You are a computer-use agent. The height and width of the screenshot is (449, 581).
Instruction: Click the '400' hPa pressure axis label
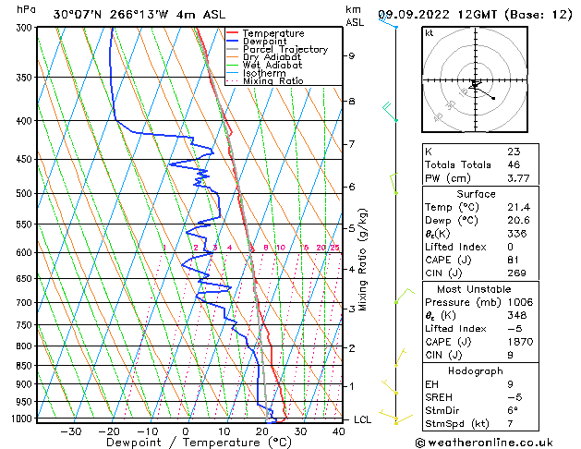[26, 121]
